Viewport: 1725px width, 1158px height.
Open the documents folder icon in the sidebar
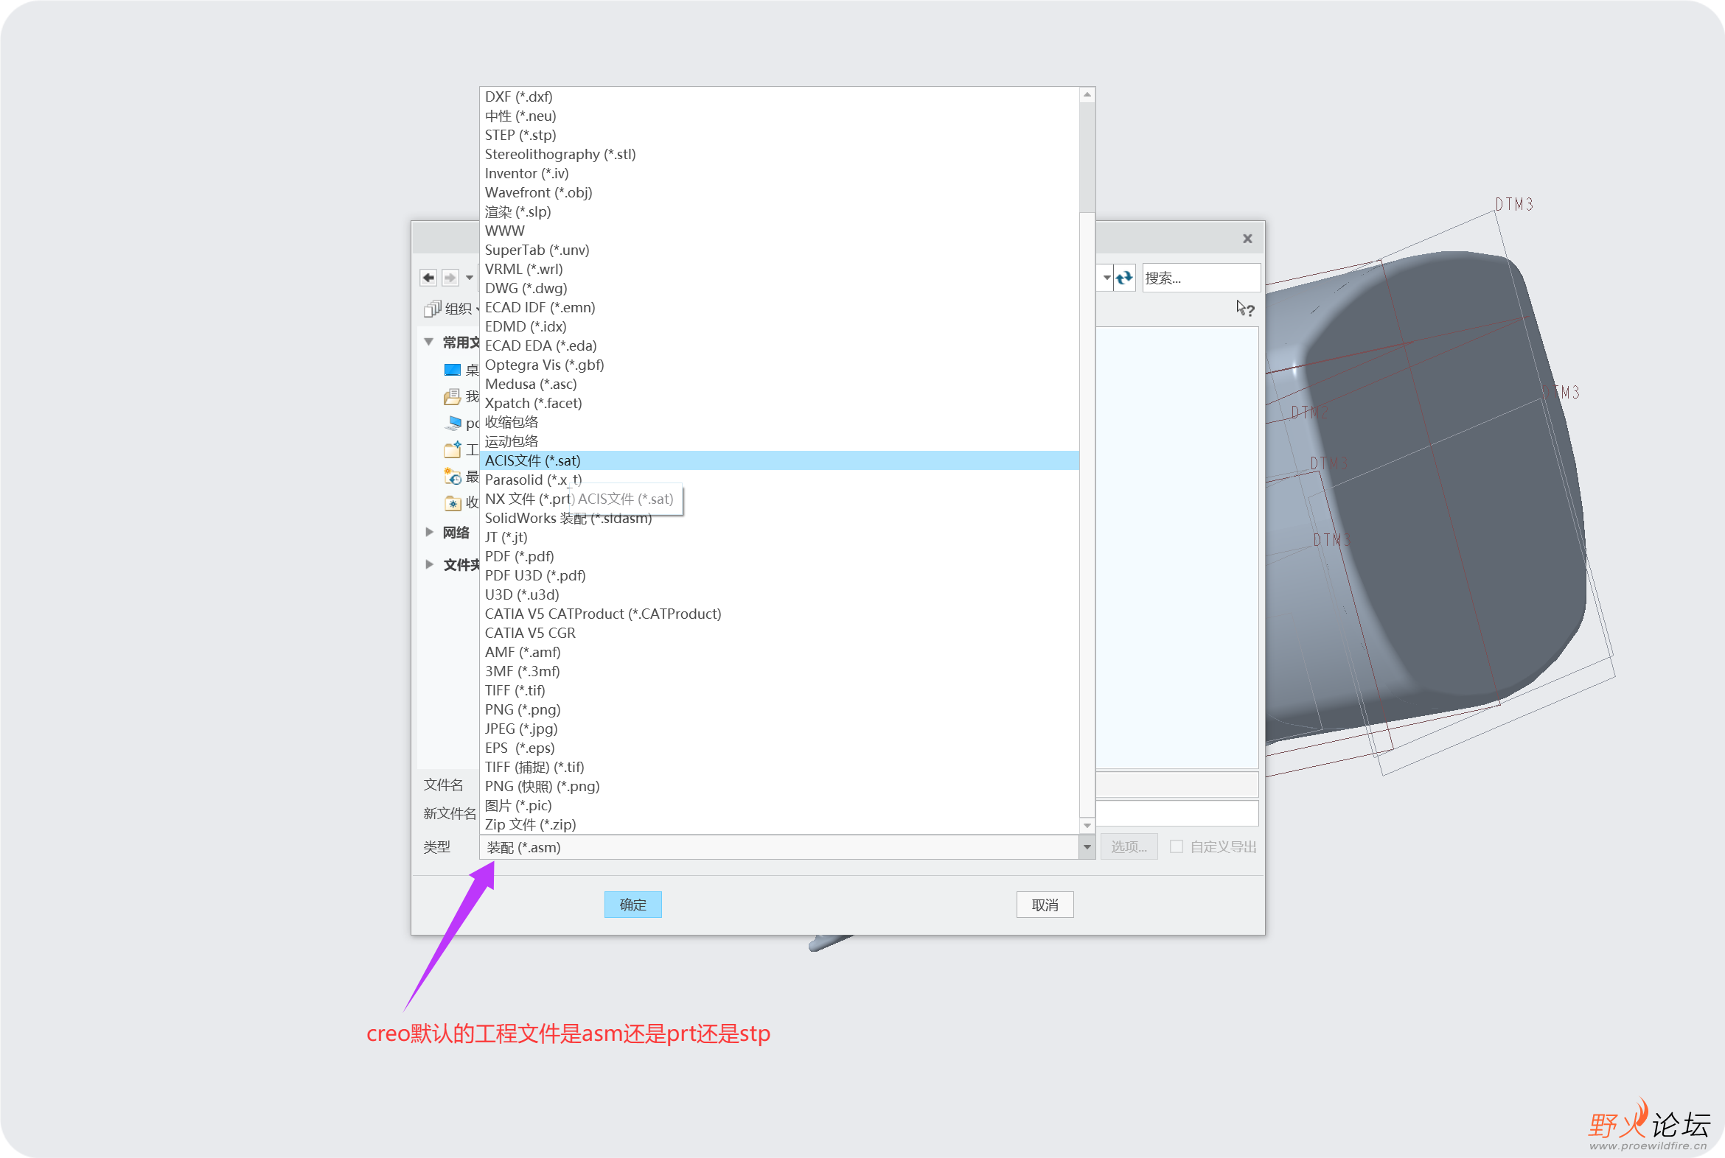click(453, 396)
